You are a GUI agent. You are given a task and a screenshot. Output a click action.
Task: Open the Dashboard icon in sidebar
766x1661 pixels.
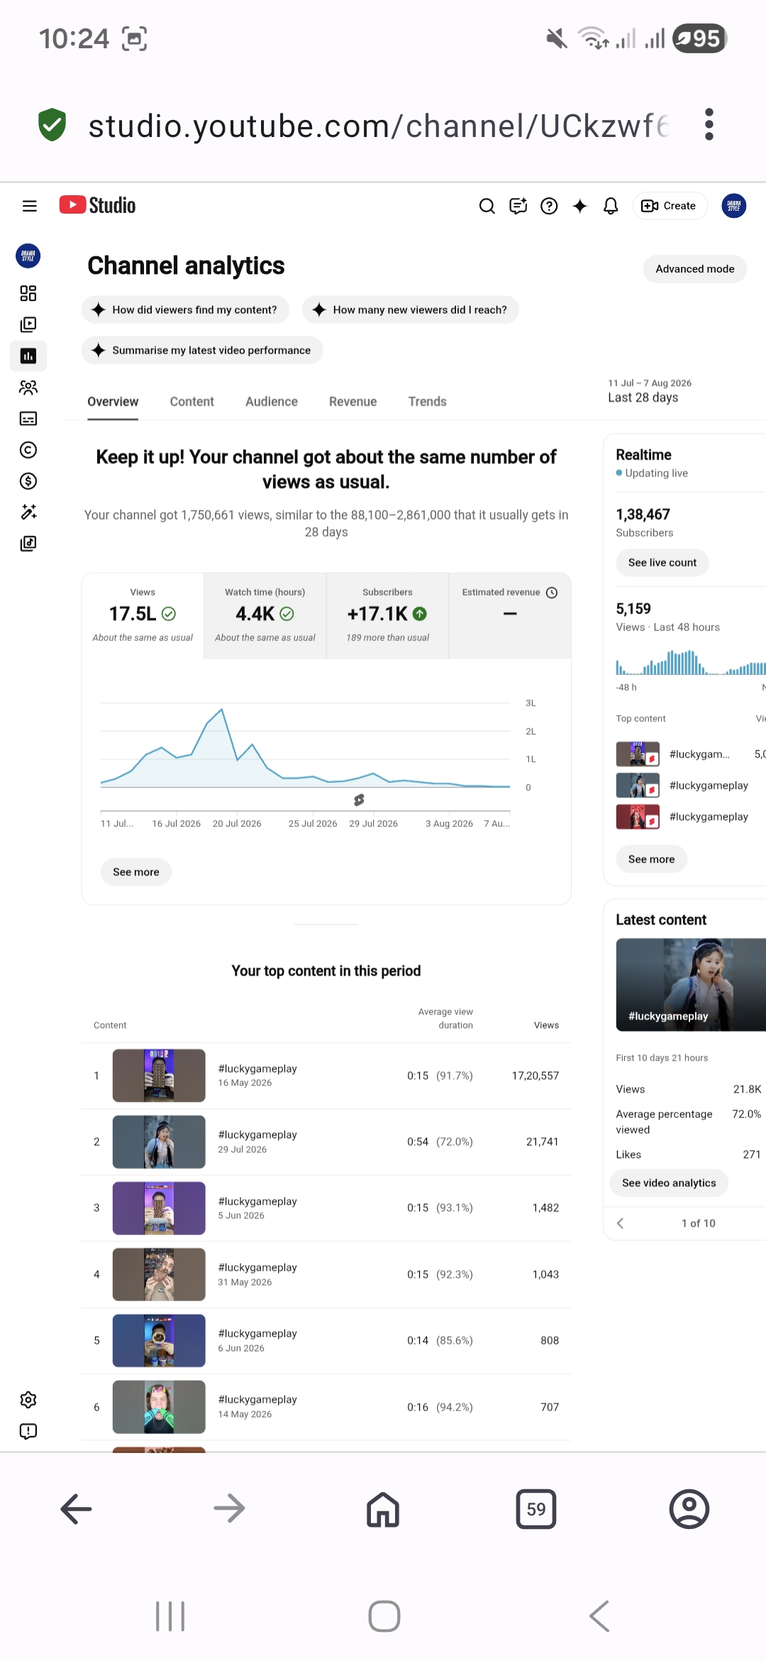[28, 293]
